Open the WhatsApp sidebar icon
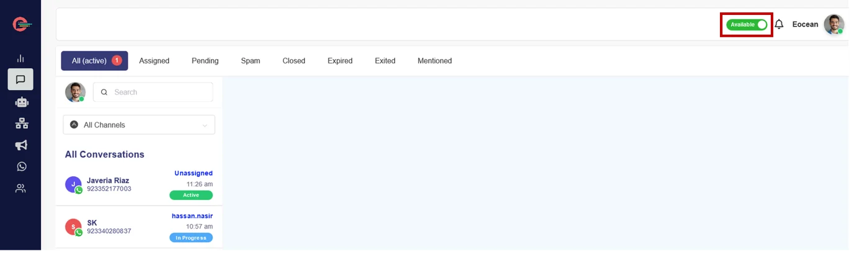Screen dimensions: 854x254 tap(22, 166)
